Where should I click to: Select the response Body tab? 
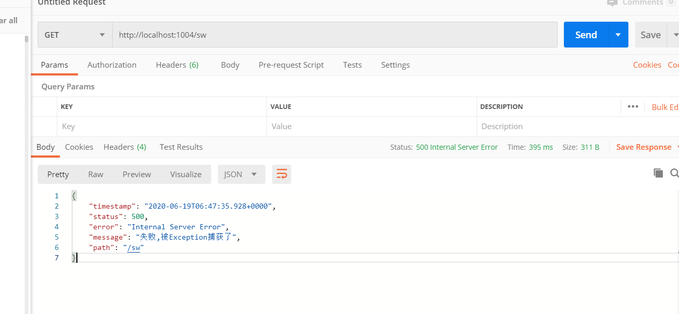point(45,147)
